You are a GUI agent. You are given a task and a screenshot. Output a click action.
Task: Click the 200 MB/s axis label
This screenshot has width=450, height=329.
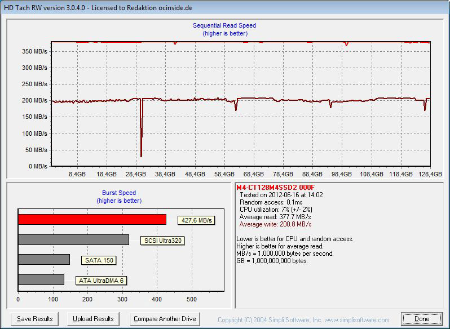click(34, 101)
